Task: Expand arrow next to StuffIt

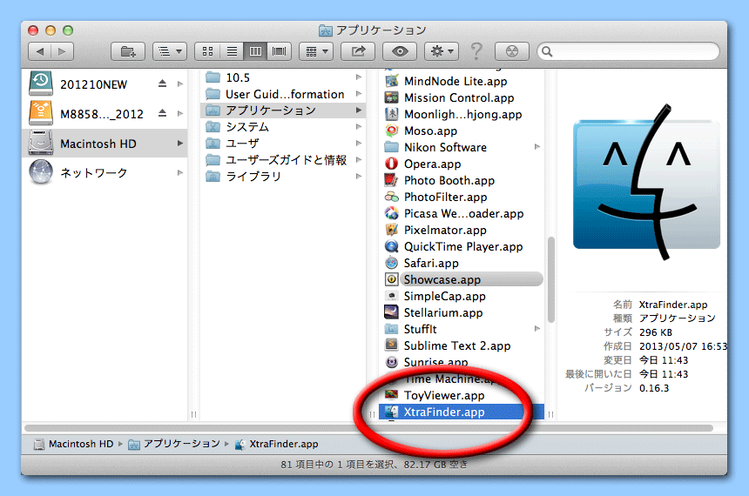Action: tap(536, 328)
